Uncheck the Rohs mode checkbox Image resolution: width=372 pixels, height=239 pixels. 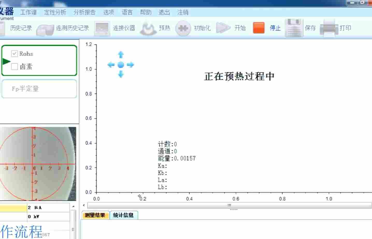click(15, 54)
